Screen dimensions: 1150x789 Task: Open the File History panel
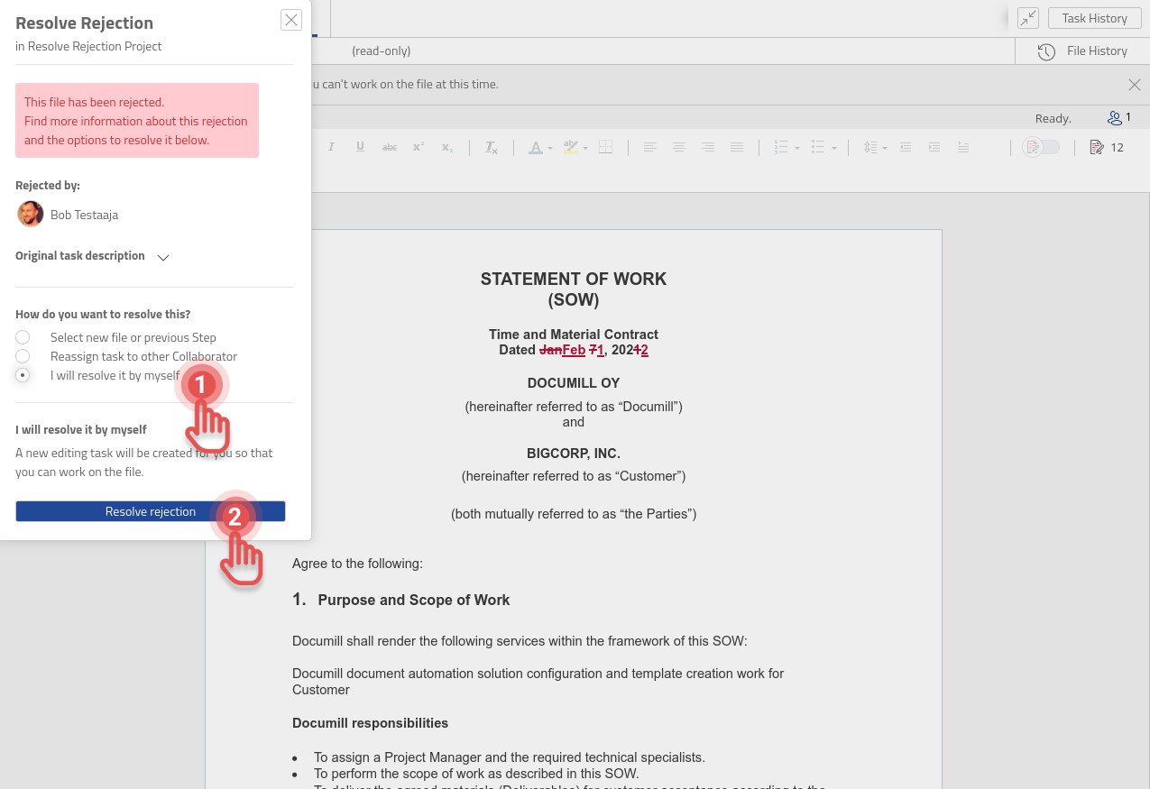pyautogui.click(x=1083, y=51)
